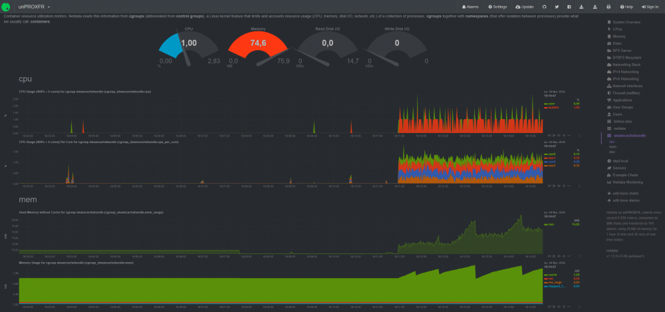The height and width of the screenshot is (312, 665).
Task: Toggle cpu0 dimension in Per Core legend
Action: click(x=550, y=154)
